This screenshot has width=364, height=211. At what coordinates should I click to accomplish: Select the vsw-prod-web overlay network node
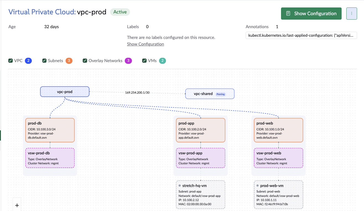point(279,158)
